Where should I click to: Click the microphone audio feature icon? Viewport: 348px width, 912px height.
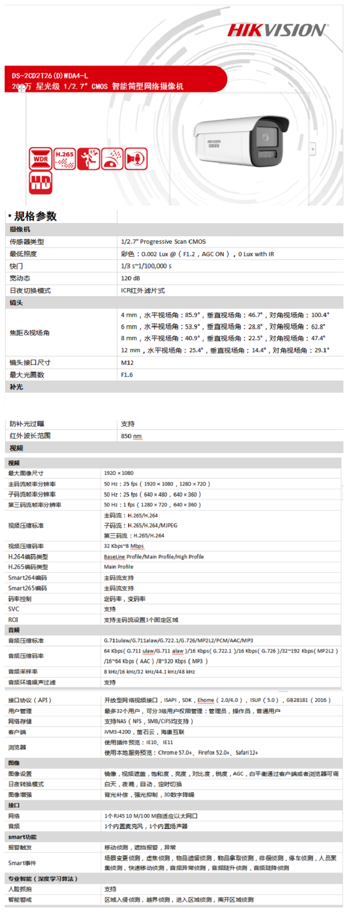point(136,158)
